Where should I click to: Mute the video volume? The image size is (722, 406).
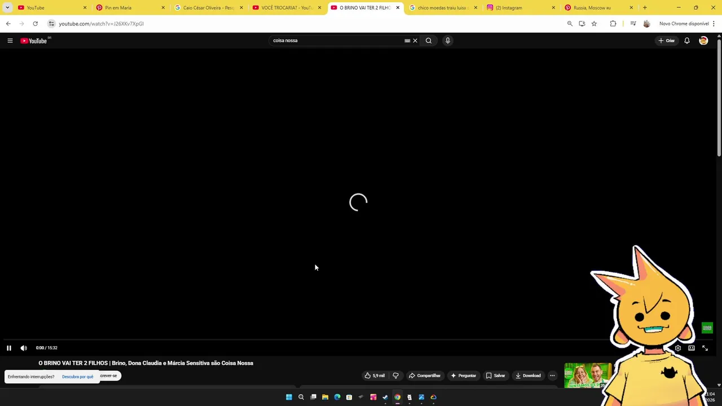click(x=24, y=348)
